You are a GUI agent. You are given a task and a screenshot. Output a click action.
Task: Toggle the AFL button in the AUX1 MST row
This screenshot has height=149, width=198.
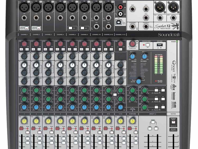pyautogui.click(x=163, y=90)
